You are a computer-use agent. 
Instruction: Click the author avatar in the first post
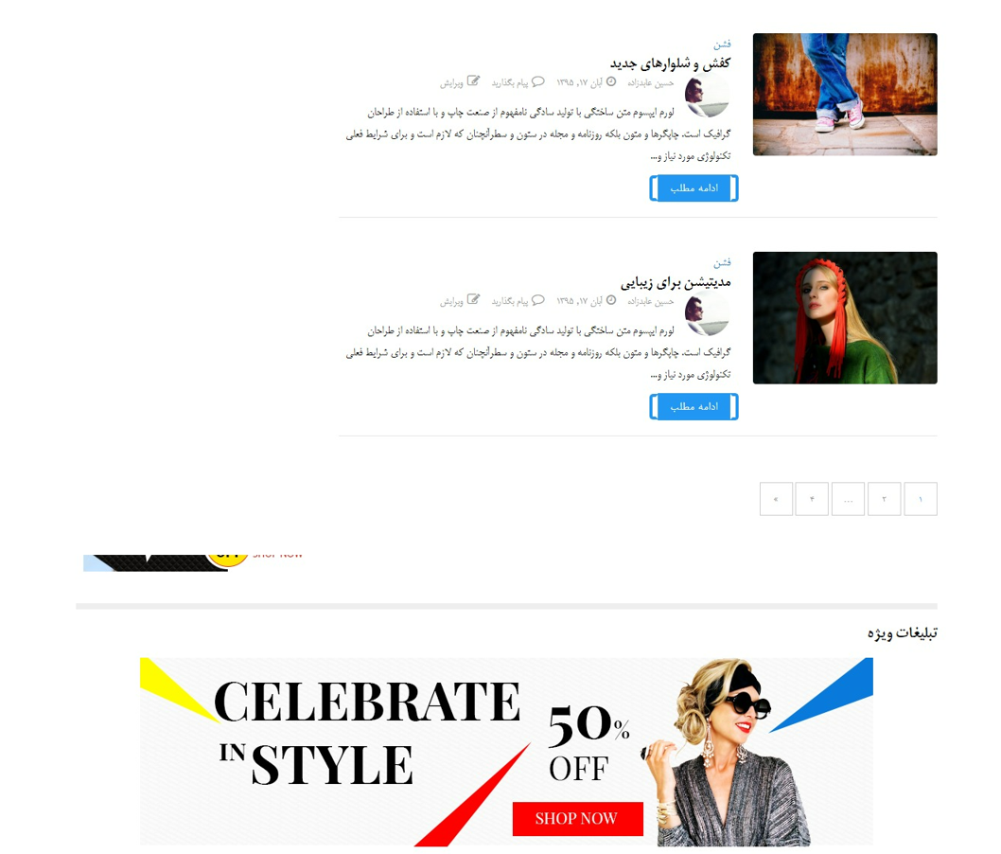pos(708,96)
